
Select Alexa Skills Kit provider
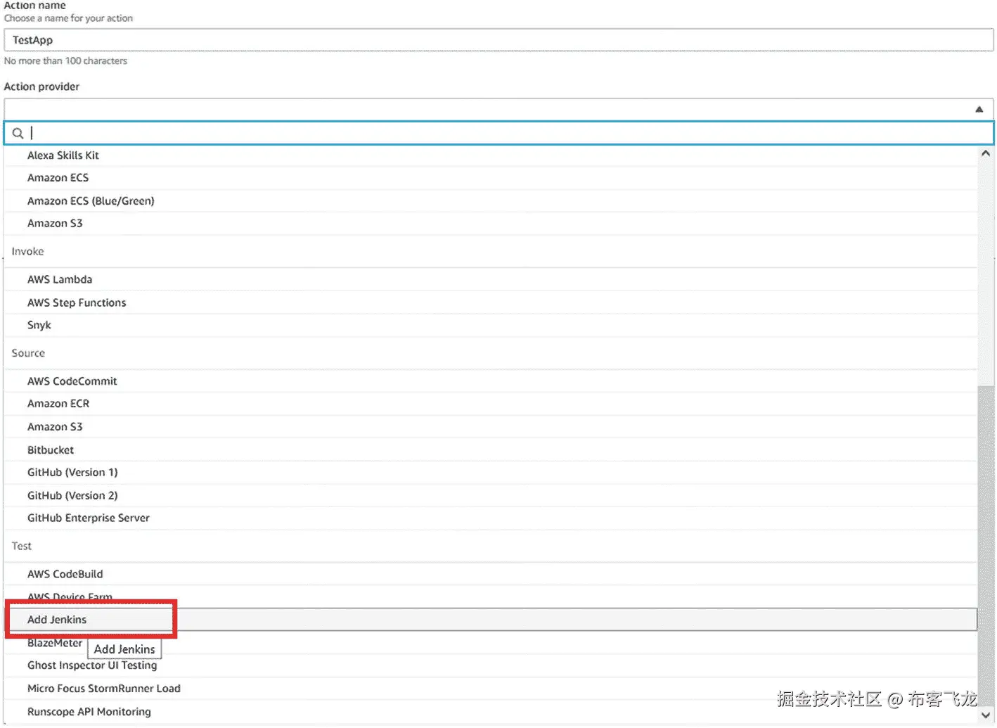[x=490, y=155]
